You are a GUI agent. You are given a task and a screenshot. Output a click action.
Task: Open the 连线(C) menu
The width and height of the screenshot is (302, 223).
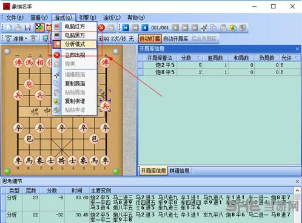click(112, 18)
